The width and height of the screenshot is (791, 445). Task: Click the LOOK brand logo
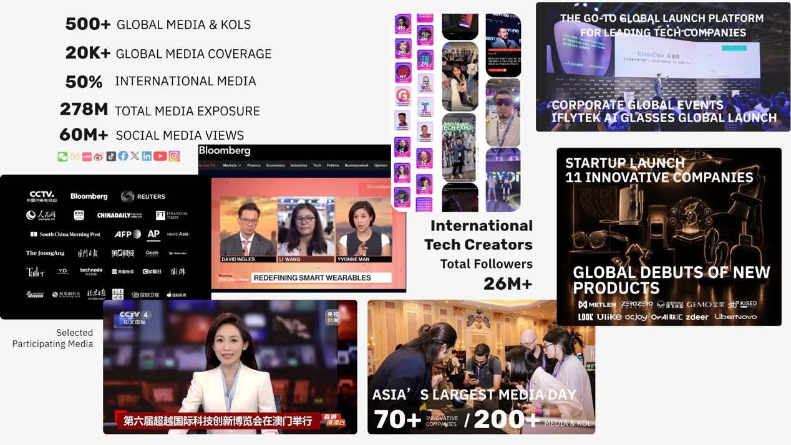[586, 317]
